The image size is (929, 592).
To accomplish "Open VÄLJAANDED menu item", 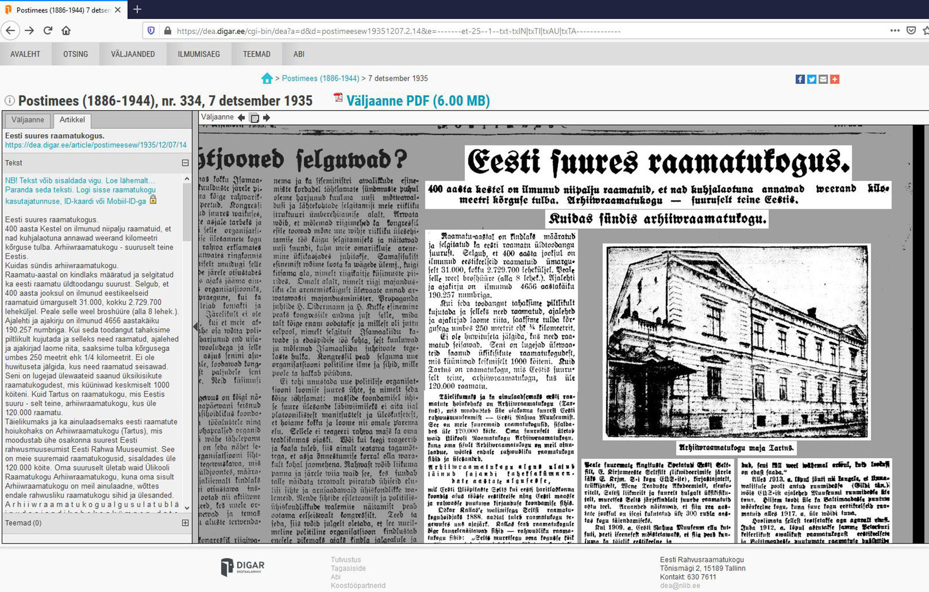I will [x=133, y=54].
